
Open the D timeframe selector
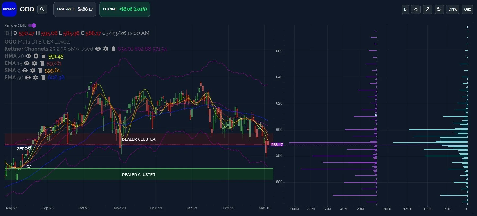click(405, 9)
